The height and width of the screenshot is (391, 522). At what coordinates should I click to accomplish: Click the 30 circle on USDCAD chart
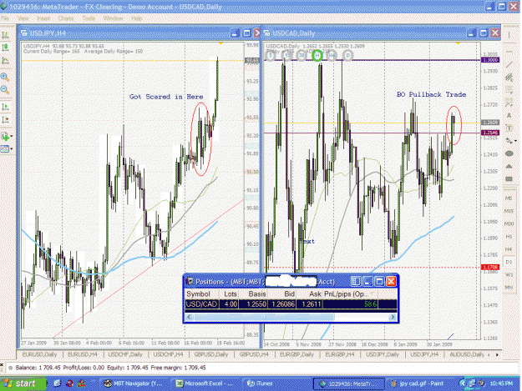(x=302, y=55)
